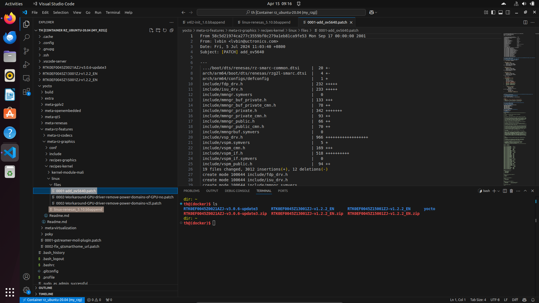Open Thunderbird Mail from the dock

pos(10,37)
